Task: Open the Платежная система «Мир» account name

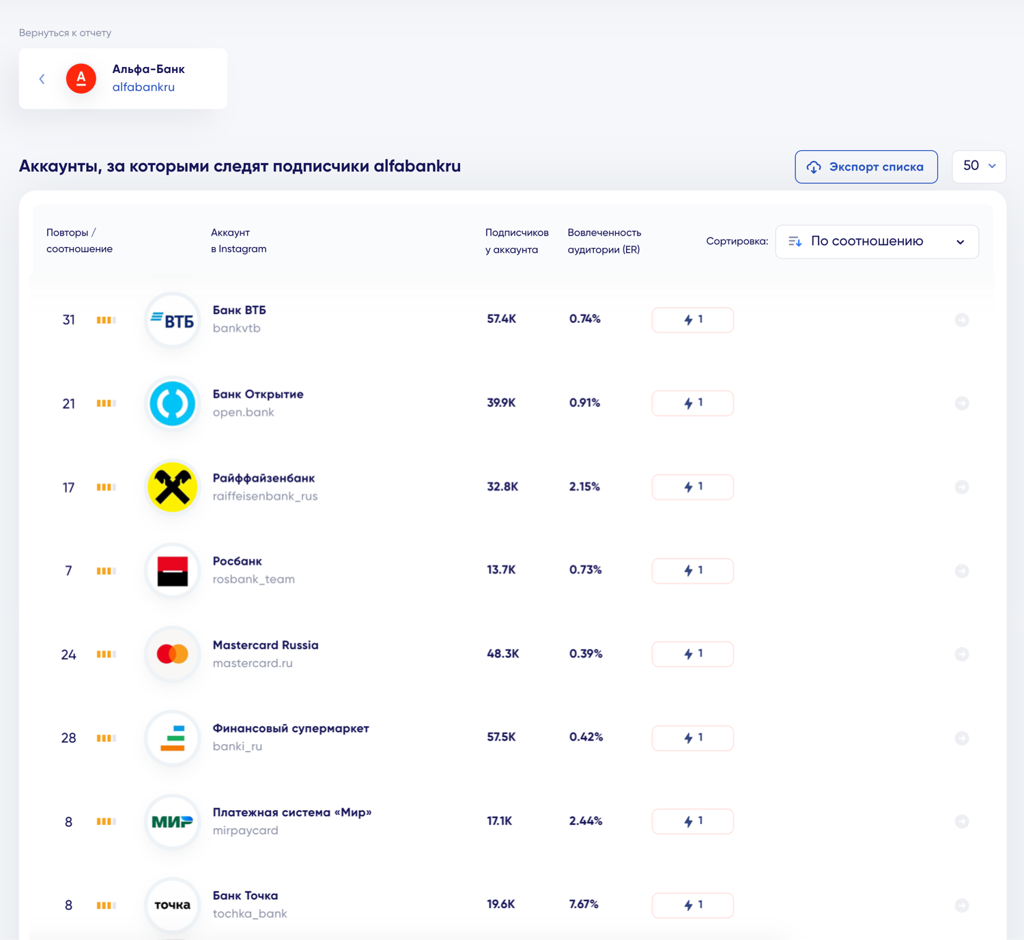Action: (x=292, y=812)
